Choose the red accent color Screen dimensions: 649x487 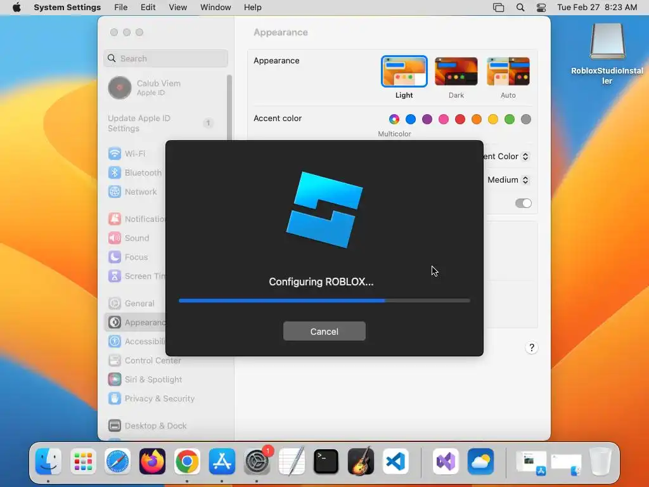coord(460,119)
